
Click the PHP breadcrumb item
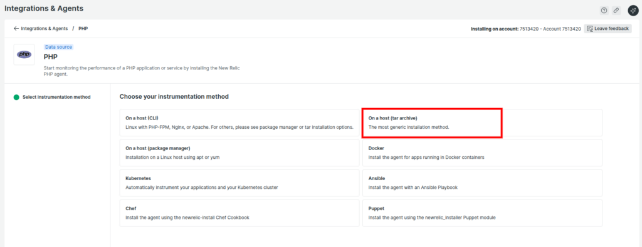click(83, 29)
